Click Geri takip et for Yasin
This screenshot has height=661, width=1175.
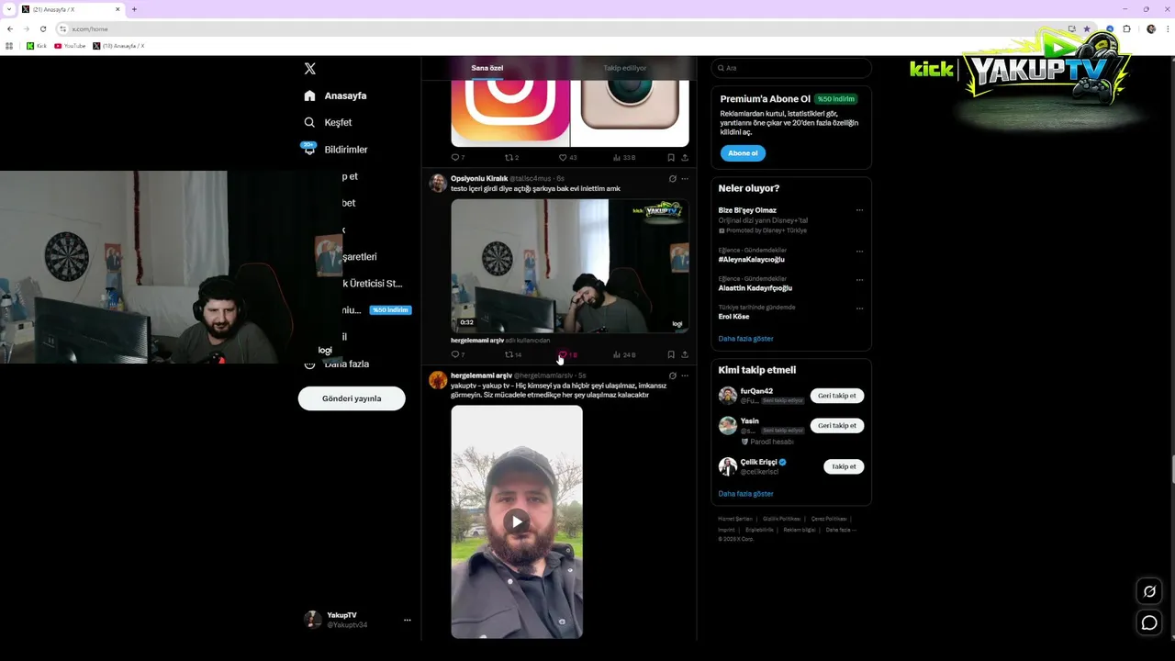(836, 426)
